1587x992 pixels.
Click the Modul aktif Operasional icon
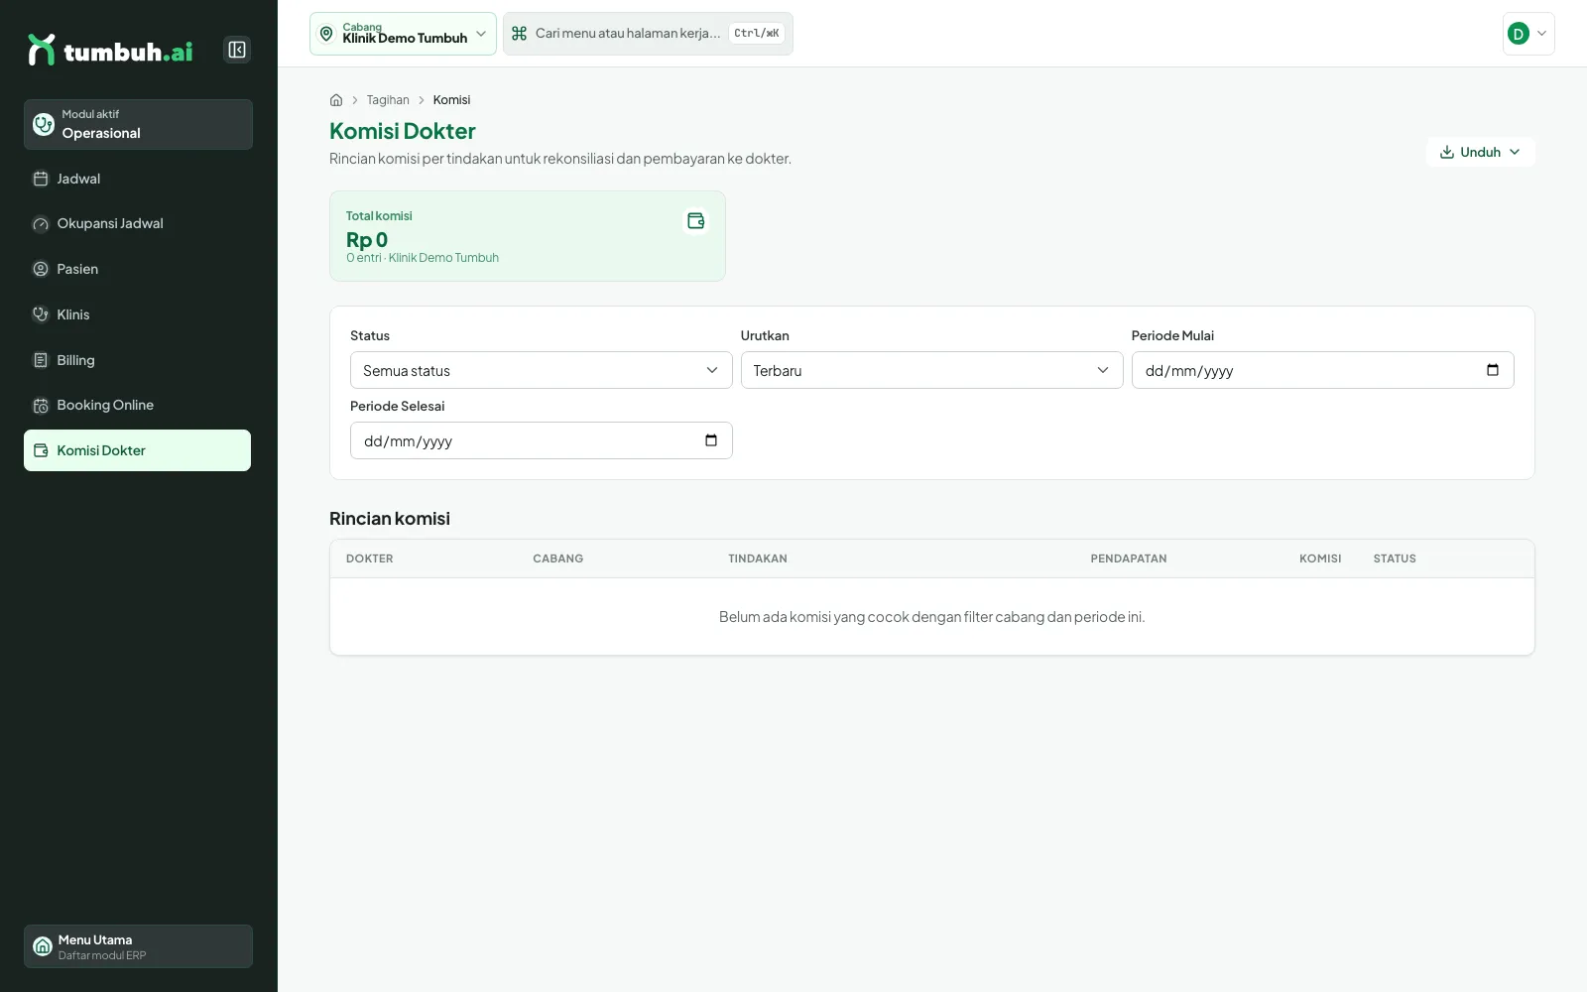click(x=44, y=124)
